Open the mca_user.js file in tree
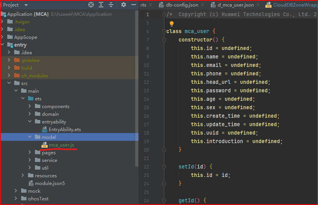 coord(61,145)
